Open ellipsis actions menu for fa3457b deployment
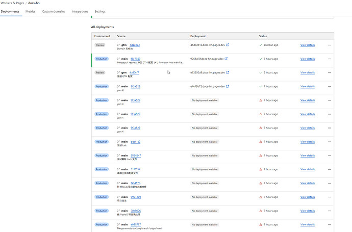This screenshot has height=232, width=352. pyautogui.click(x=329, y=184)
